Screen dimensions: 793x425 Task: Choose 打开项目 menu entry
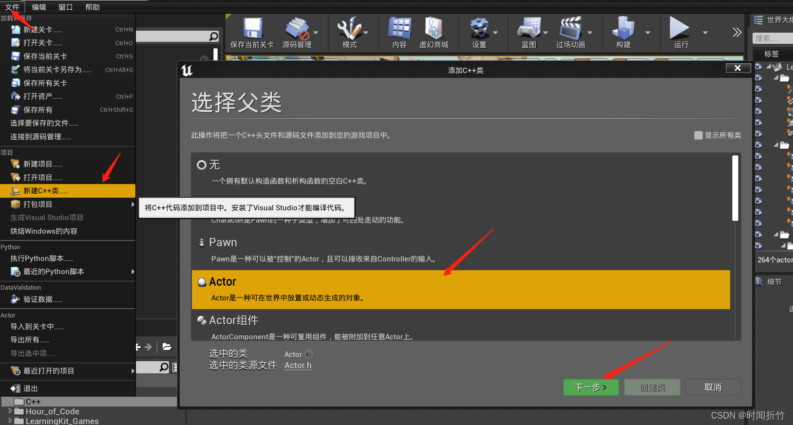pyautogui.click(x=68, y=178)
